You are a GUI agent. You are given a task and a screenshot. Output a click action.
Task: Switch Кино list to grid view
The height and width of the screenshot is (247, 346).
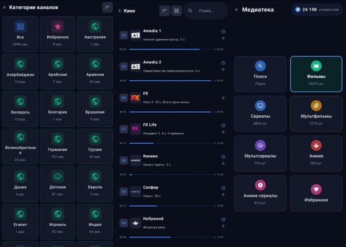pos(176,10)
